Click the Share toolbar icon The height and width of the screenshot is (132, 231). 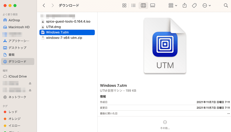click(x=185, y=5)
